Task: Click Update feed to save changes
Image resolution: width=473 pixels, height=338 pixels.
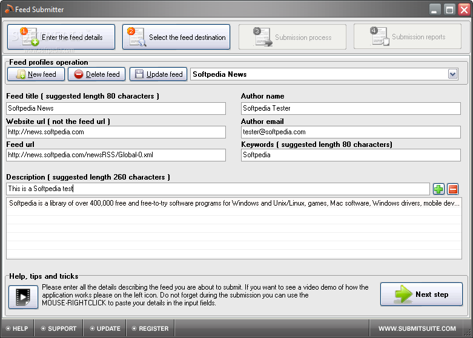Action: click(x=158, y=74)
